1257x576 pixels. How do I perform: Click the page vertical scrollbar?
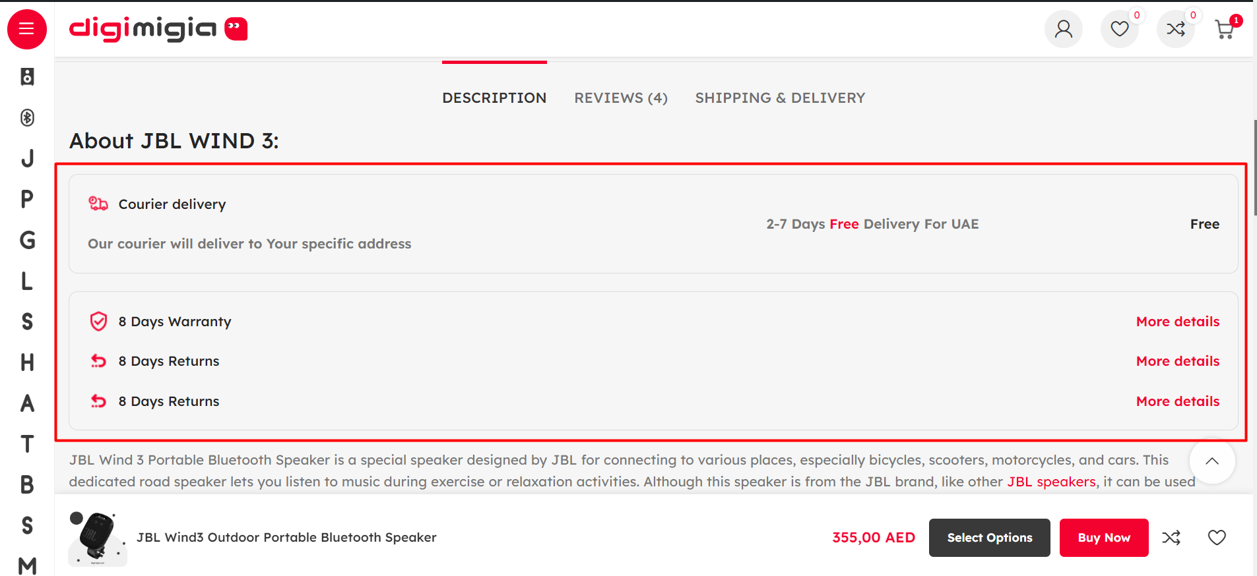(1255, 167)
